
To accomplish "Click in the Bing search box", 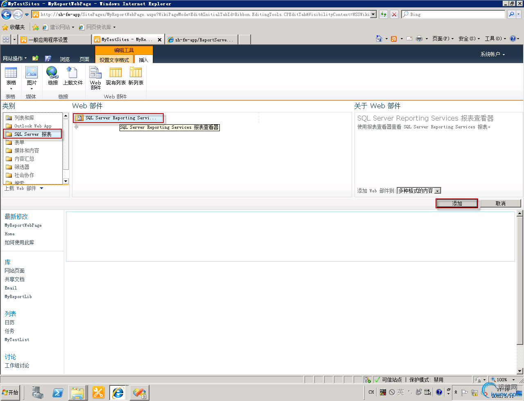I will pyautogui.click(x=453, y=14).
